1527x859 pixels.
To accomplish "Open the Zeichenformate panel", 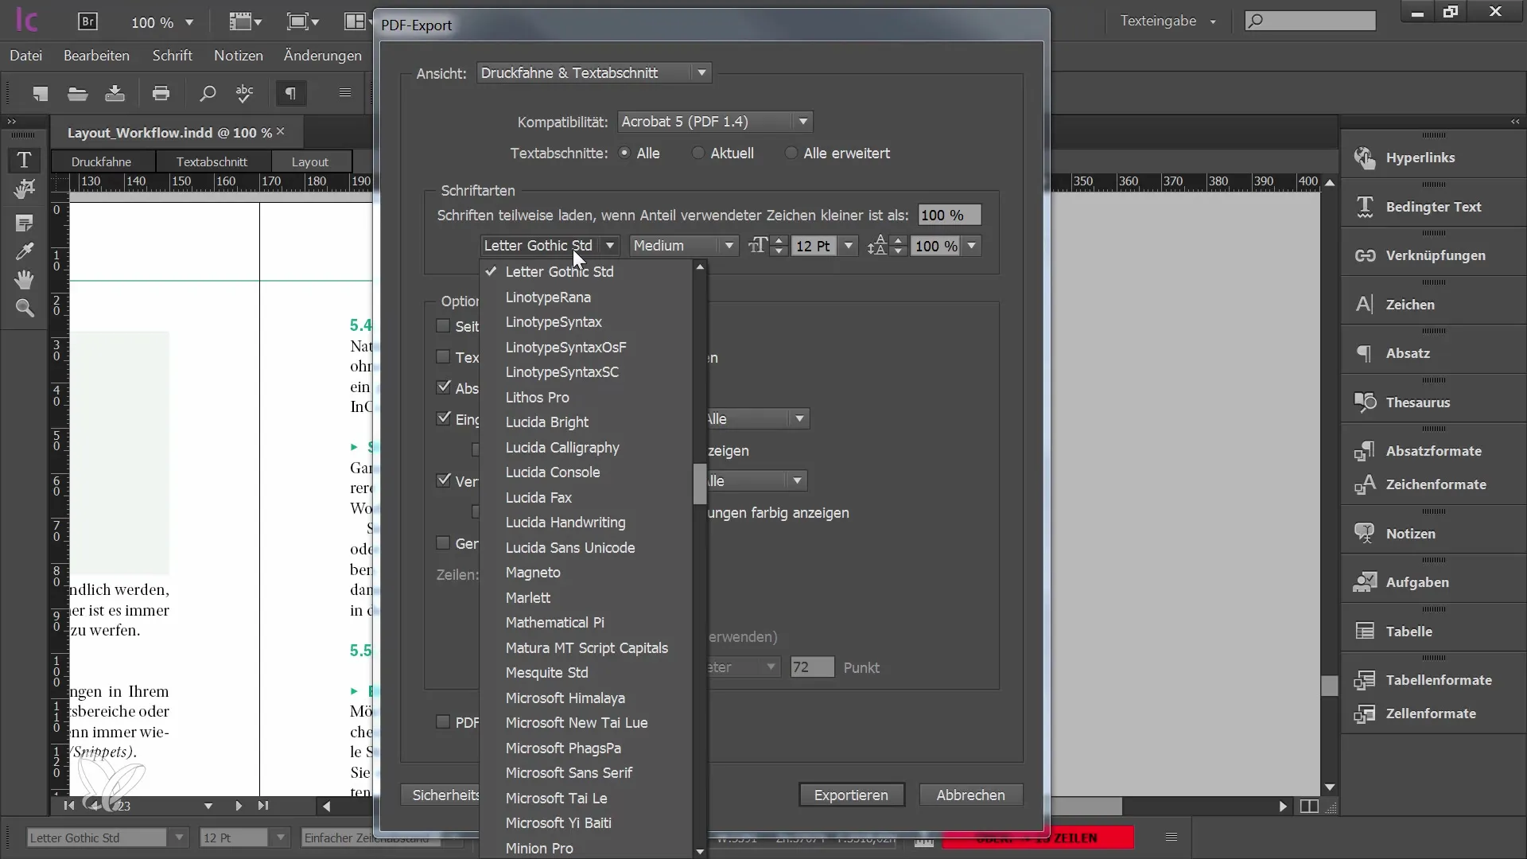I will (1437, 484).
